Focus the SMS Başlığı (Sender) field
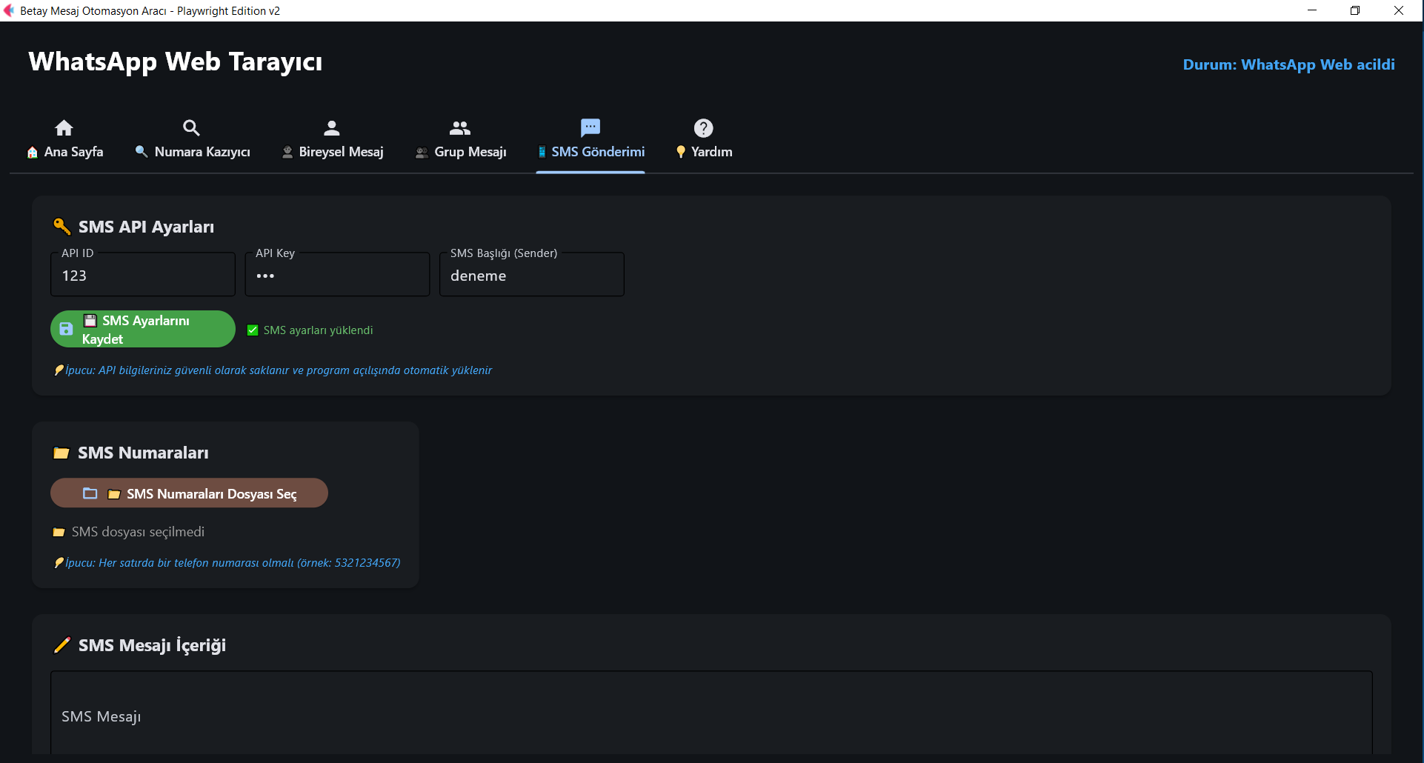 [x=532, y=275]
